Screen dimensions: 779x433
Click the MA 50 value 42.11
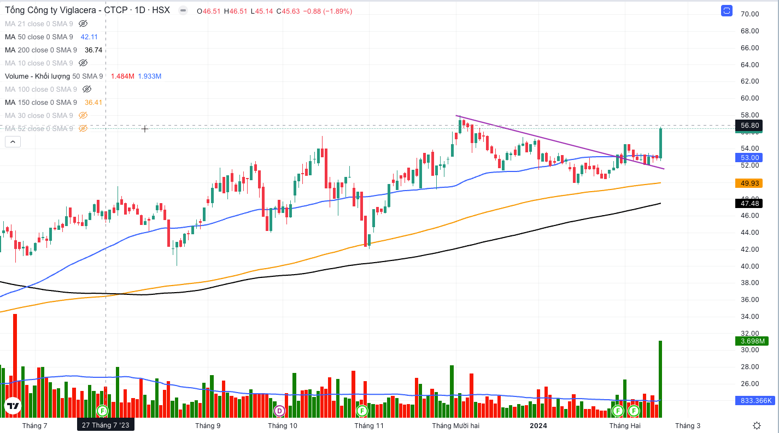[x=89, y=37]
